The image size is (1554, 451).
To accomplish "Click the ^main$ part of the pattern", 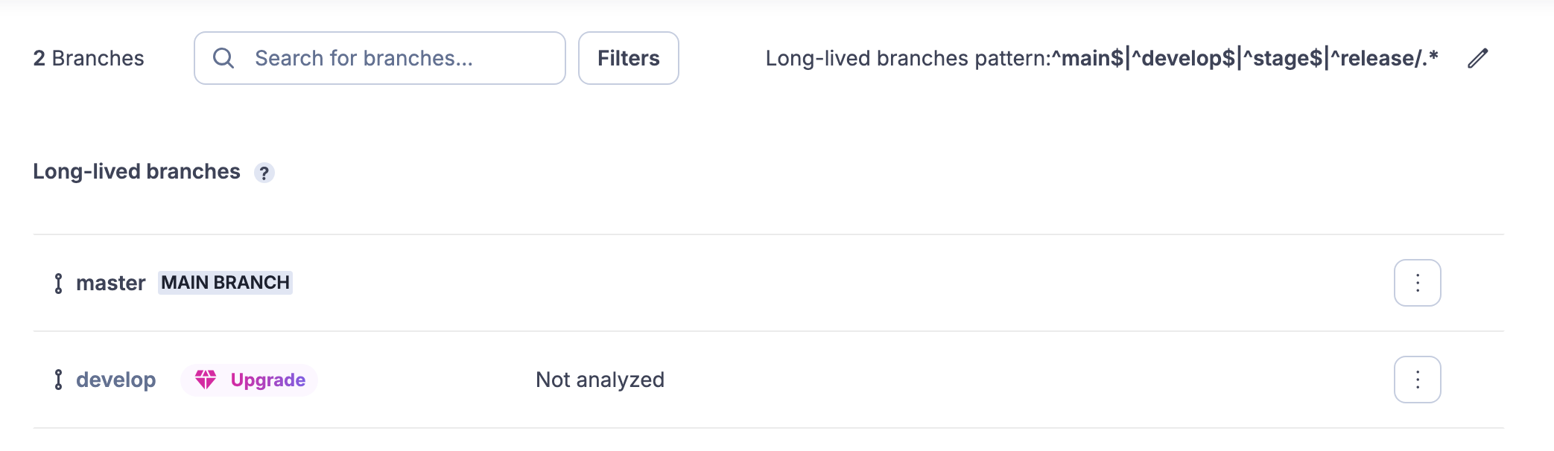I will [x=1088, y=58].
